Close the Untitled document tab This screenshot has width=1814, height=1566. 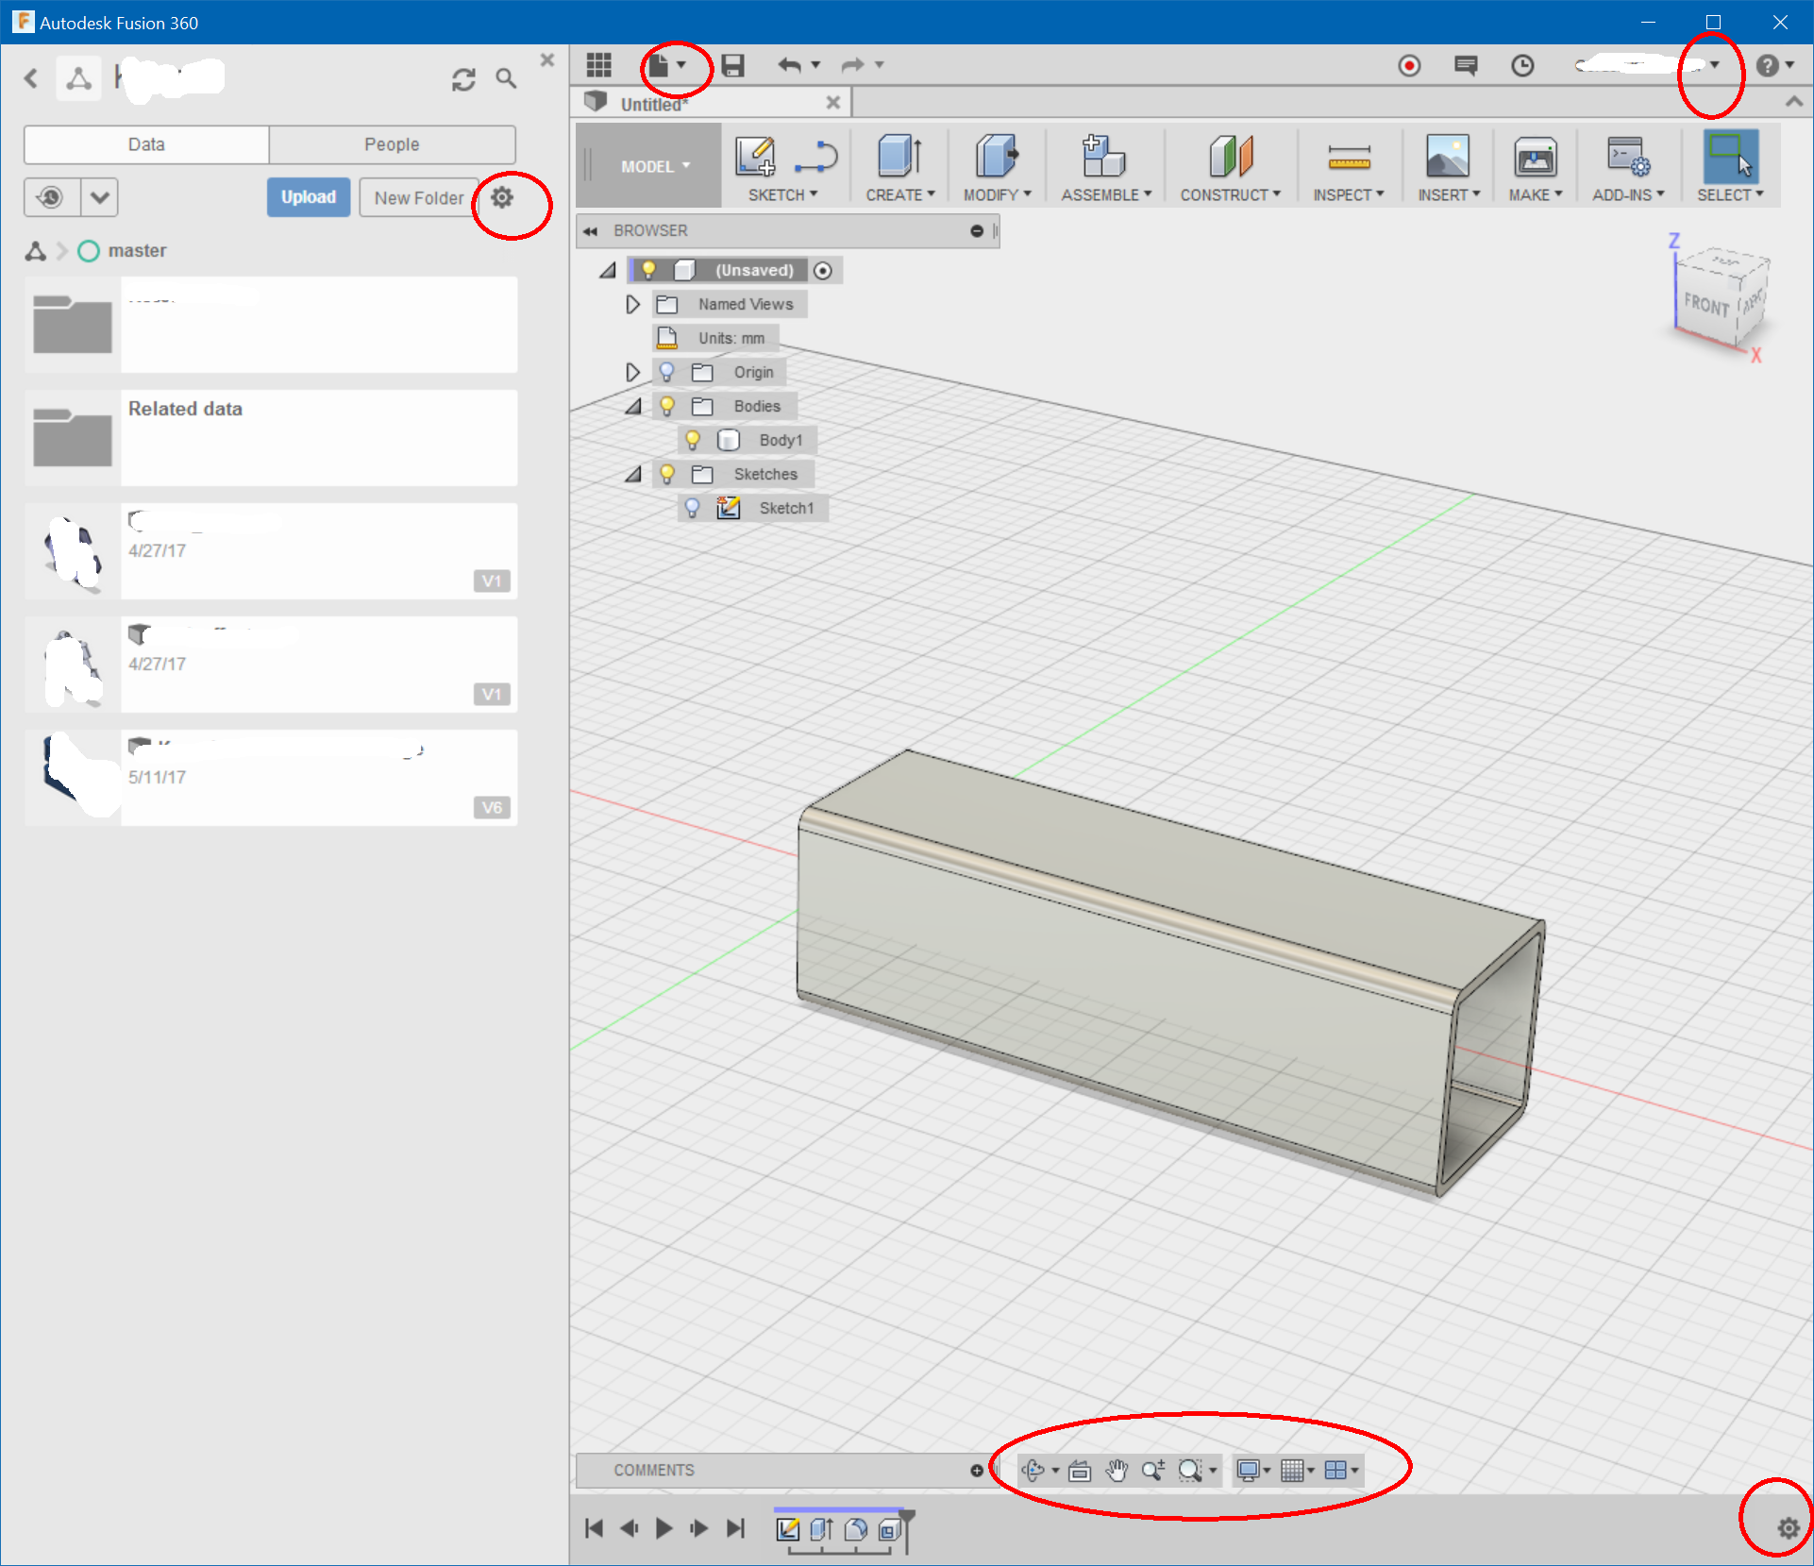tap(833, 102)
